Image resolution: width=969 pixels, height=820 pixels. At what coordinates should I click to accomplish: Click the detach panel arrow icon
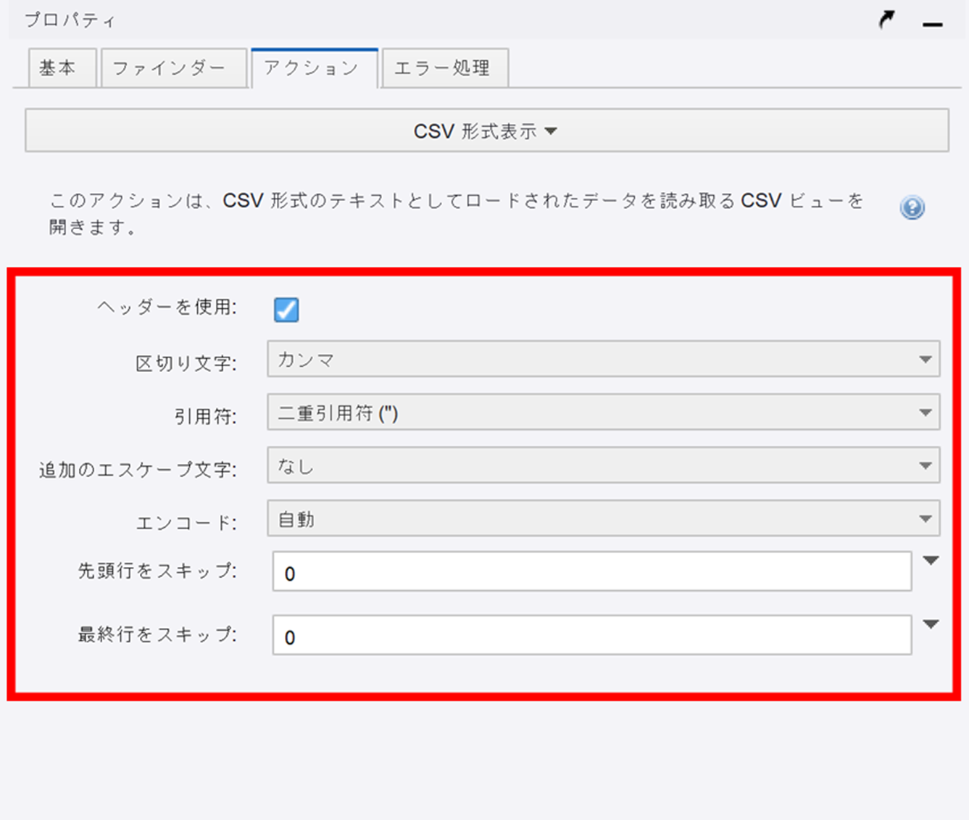pyautogui.click(x=886, y=20)
